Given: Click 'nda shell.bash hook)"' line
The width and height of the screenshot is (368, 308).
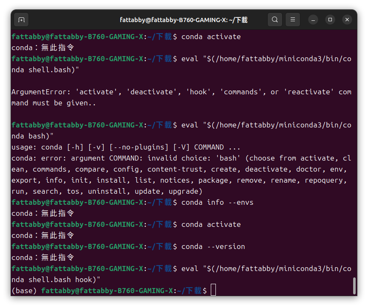Looking at the screenshot, I should tap(56, 280).
